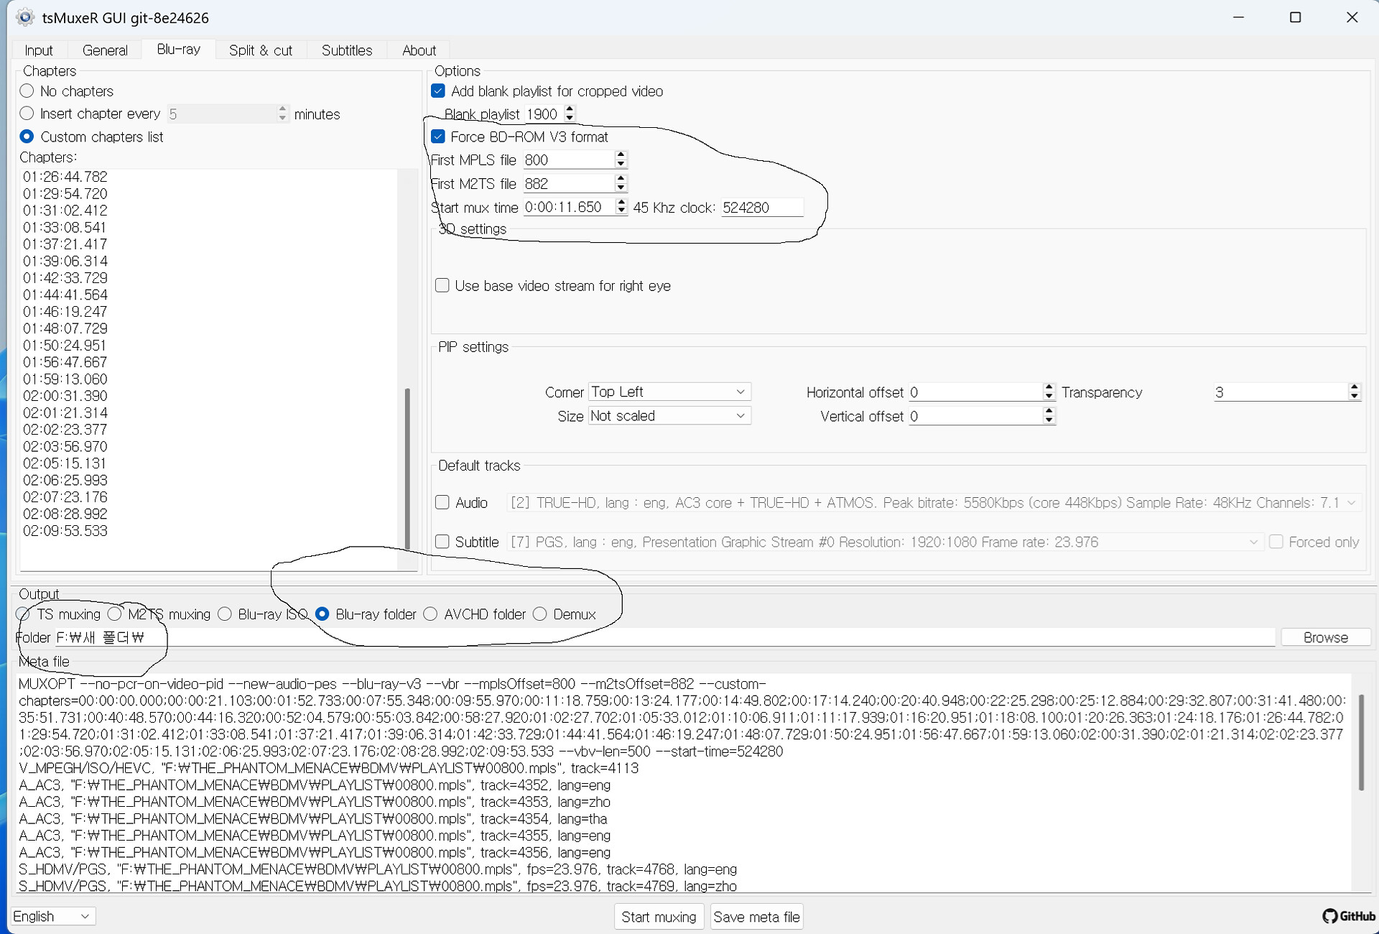This screenshot has width=1379, height=934.
Task: Select No chapters radio option
Action: (27, 91)
